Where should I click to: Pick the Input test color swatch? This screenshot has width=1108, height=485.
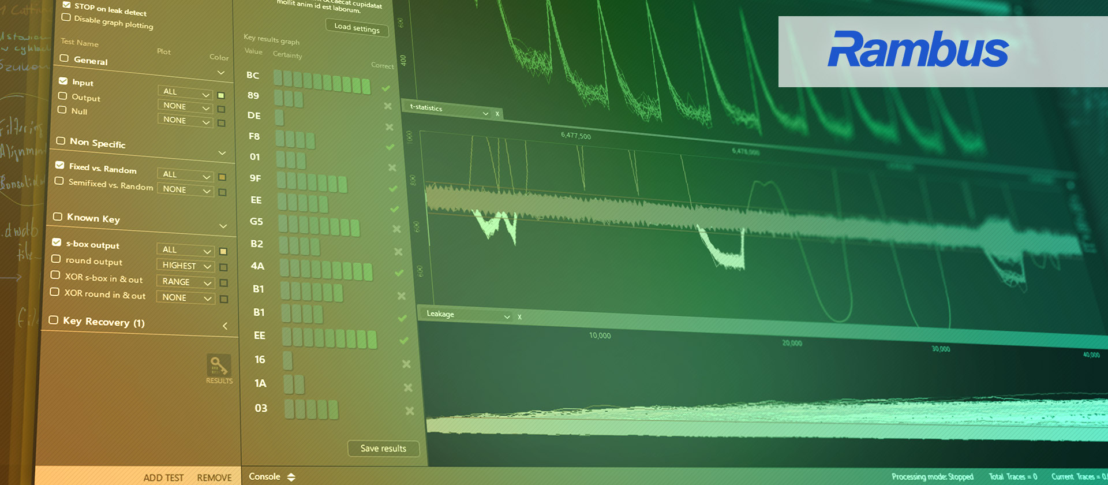point(221,95)
